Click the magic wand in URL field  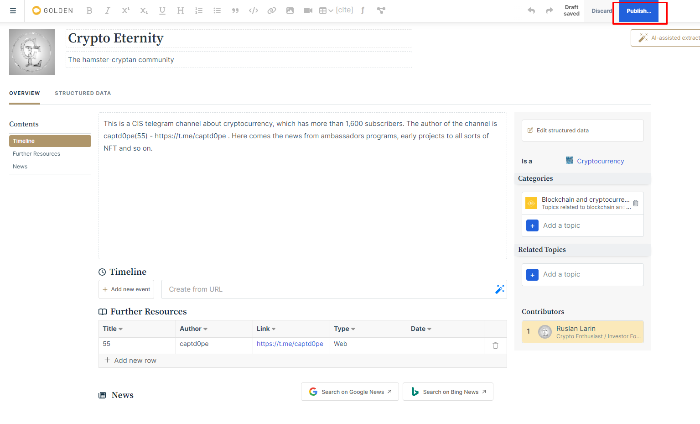500,289
